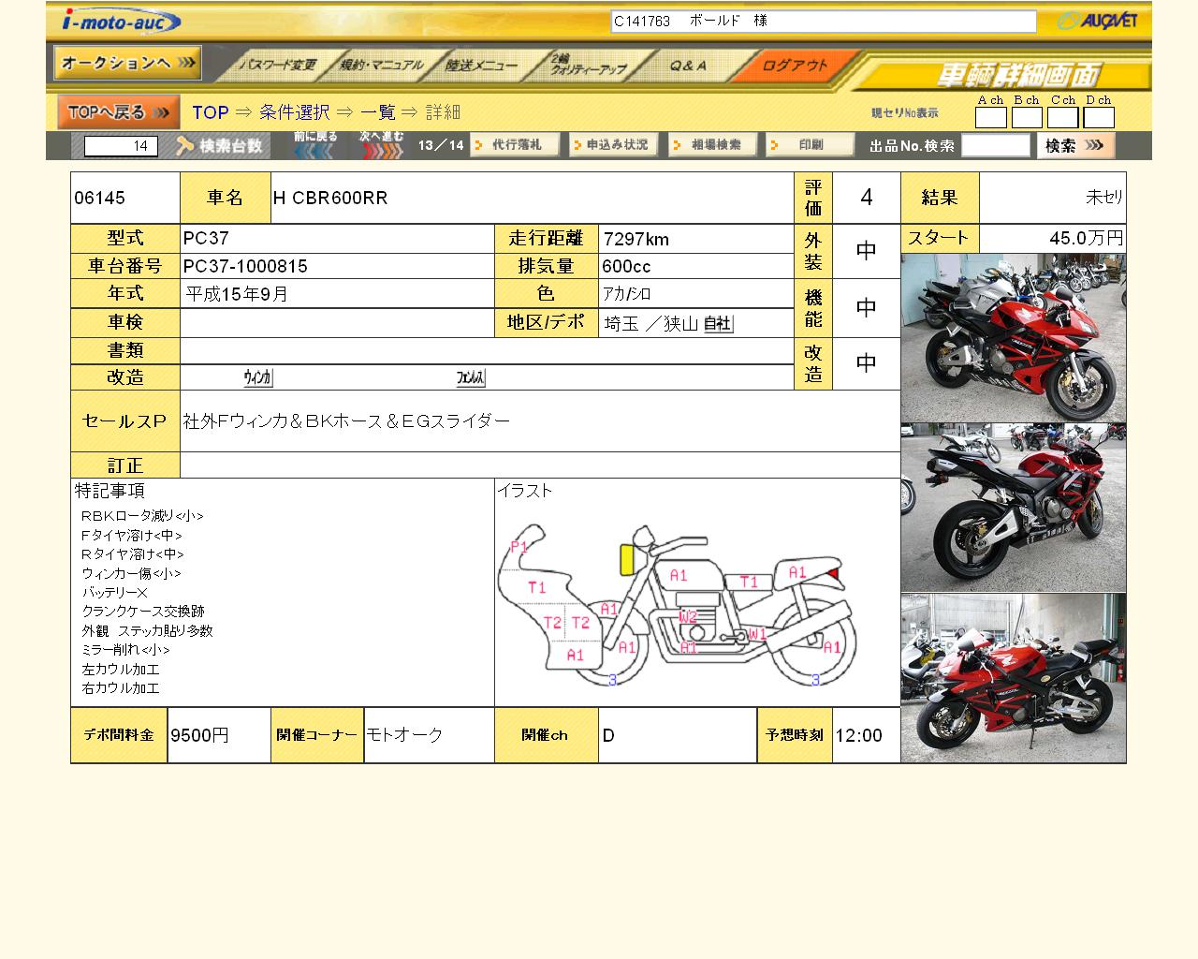Click the 現セリNo表示 label
Screen dimensions: 1198x959
click(905, 113)
